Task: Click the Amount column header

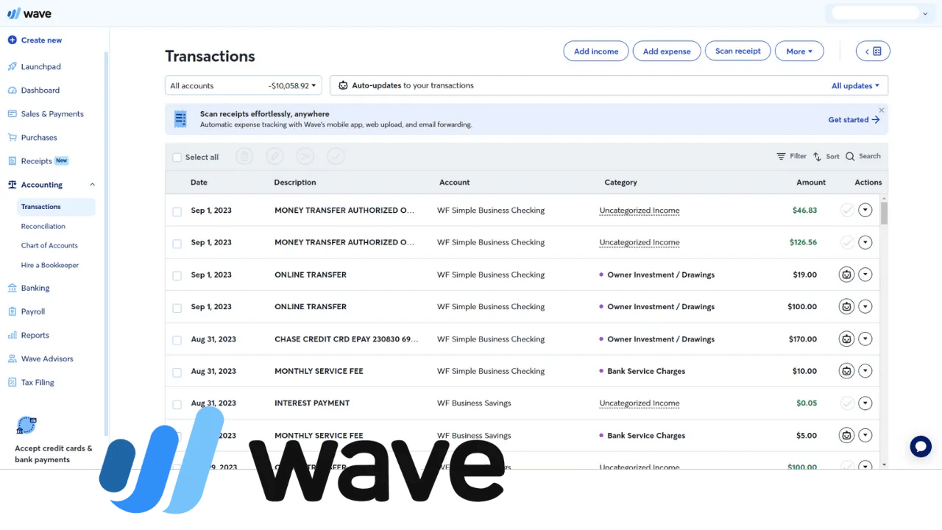Action: 811,182
